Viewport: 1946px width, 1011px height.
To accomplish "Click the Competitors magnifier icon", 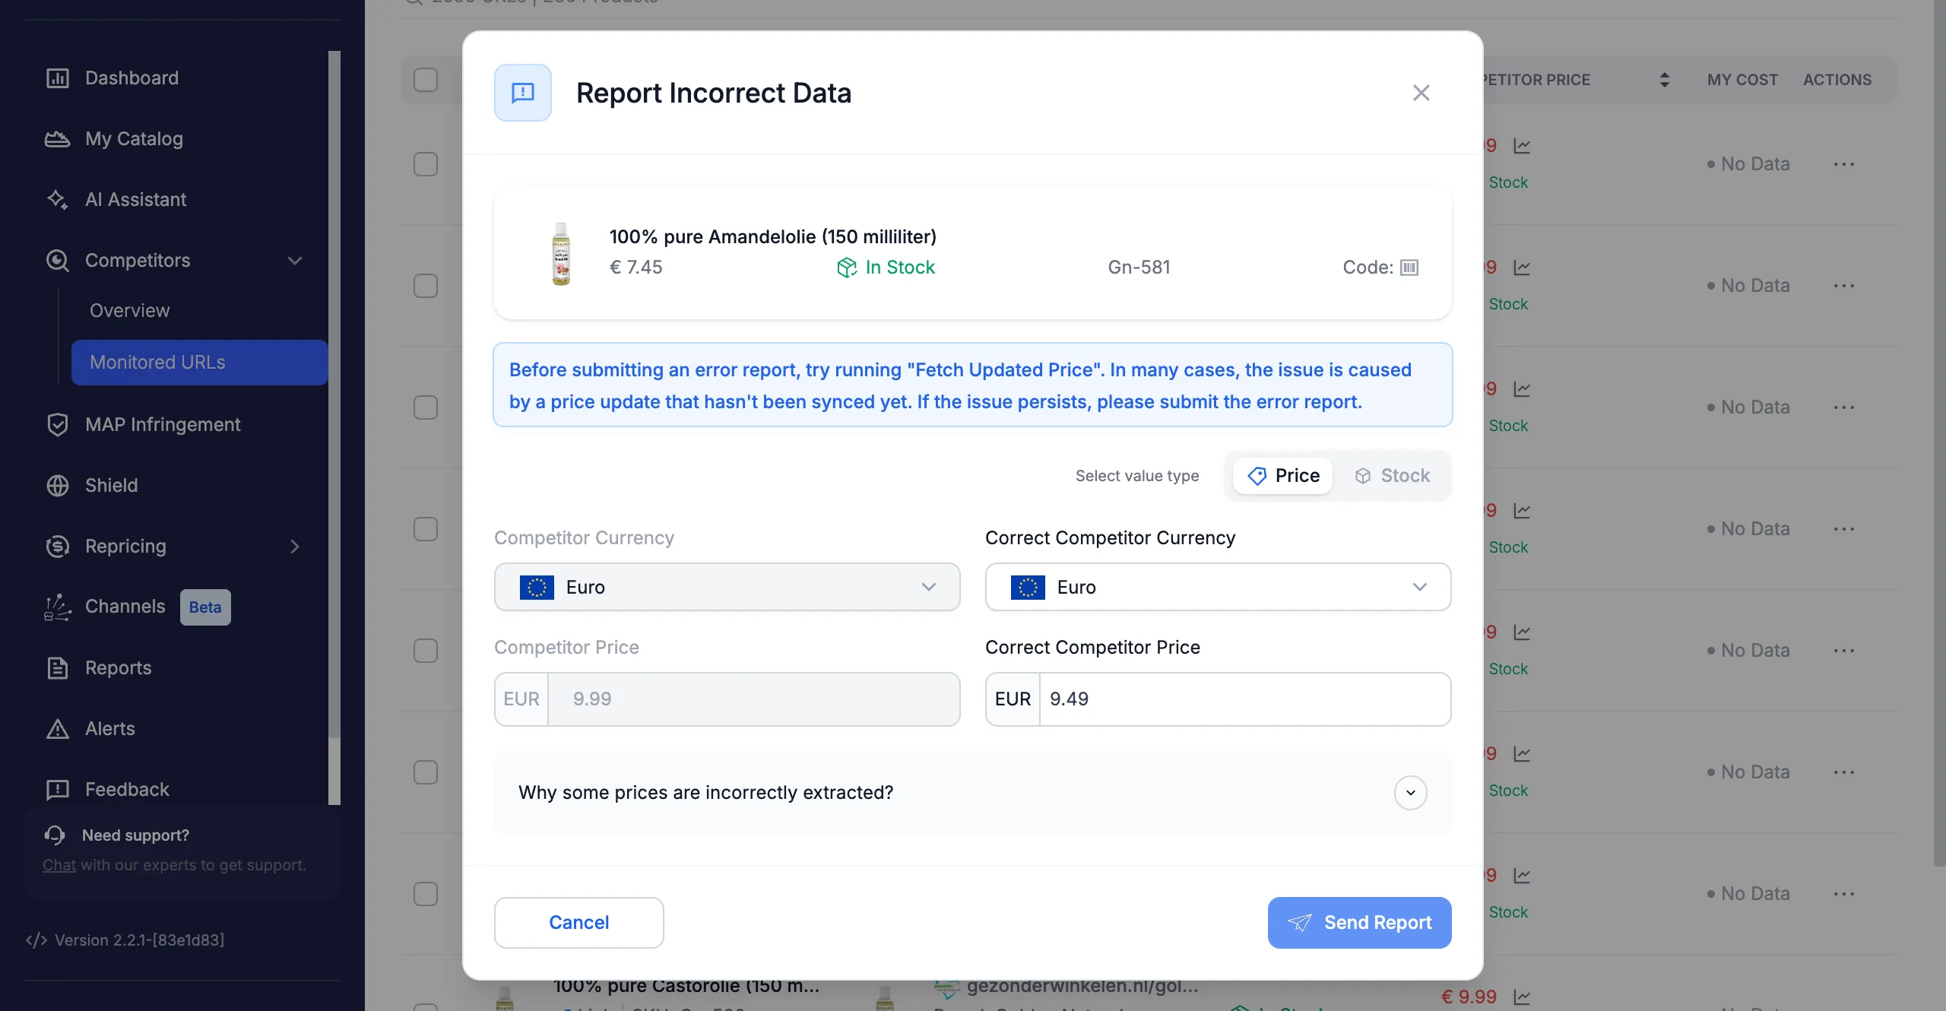I will (x=58, y=260).
